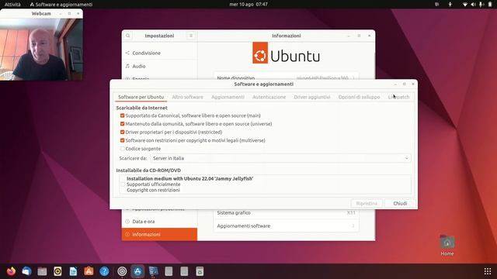
Task: Open the Autenticazione tab
Action: pyautogui.click(x=269, y=97)
